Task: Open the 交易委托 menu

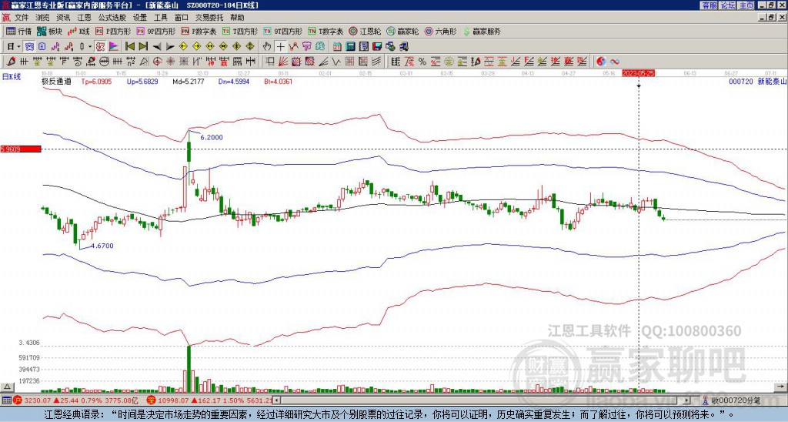Action: pos(209,18)
